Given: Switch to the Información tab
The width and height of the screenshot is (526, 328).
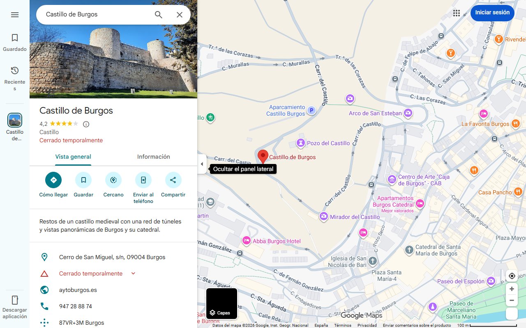Looking at the screenshot, I should tap(153, 157).
